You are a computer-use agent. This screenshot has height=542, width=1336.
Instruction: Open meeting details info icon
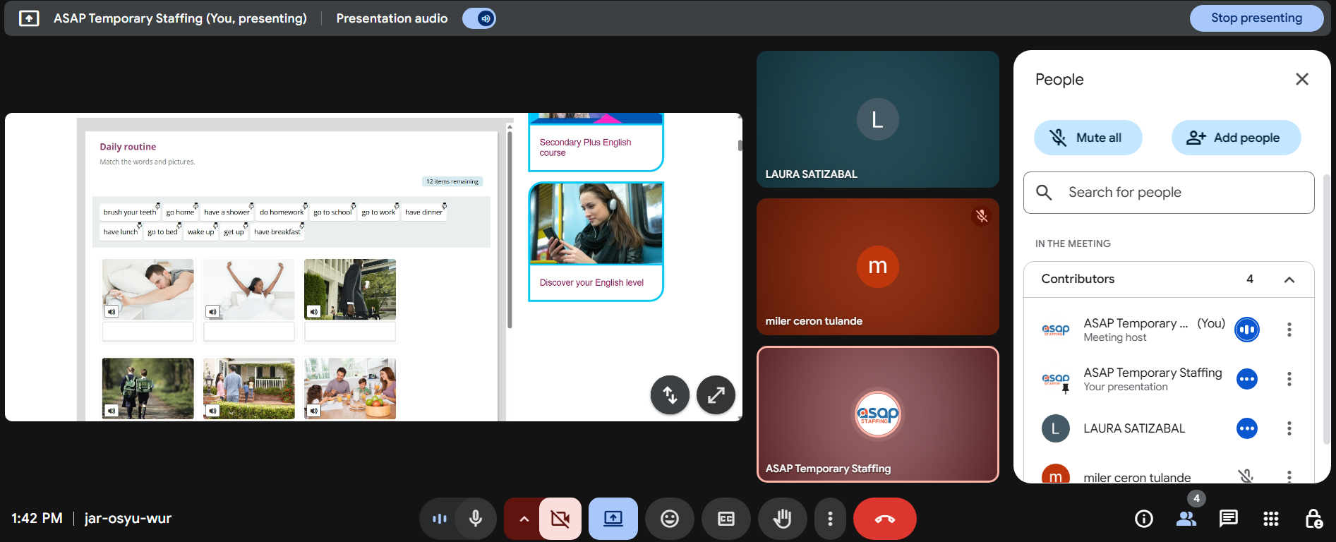point(1143,519)
